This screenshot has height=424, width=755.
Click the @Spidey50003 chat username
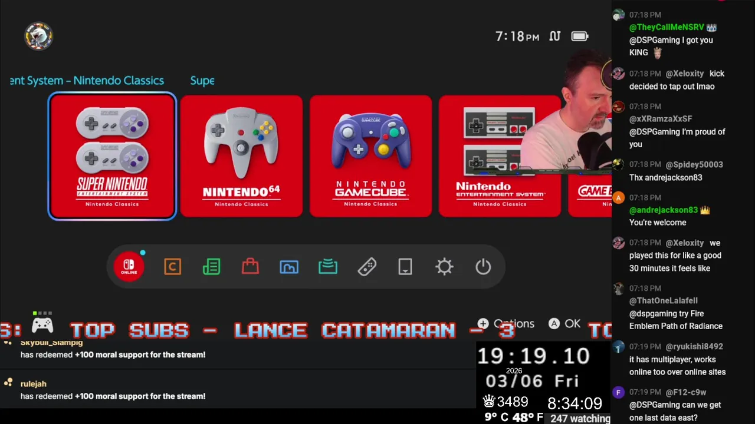694,165
